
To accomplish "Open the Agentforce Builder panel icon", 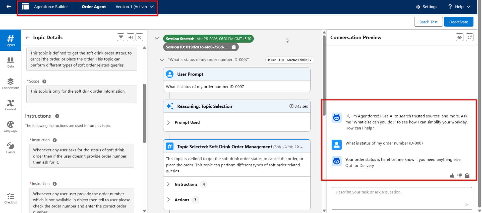I will tap(25, 7).
